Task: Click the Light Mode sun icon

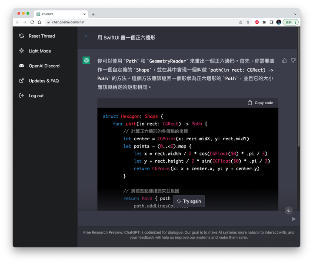Action: (22, 51)
